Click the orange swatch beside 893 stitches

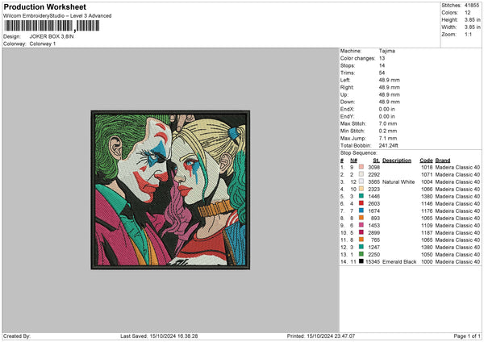pyautogui.click(x=361, y=218)
